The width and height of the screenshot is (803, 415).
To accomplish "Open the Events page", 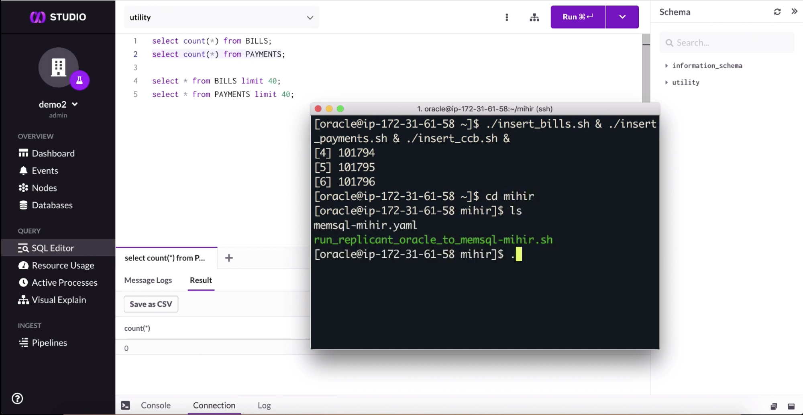I will [x=45, y=171].
